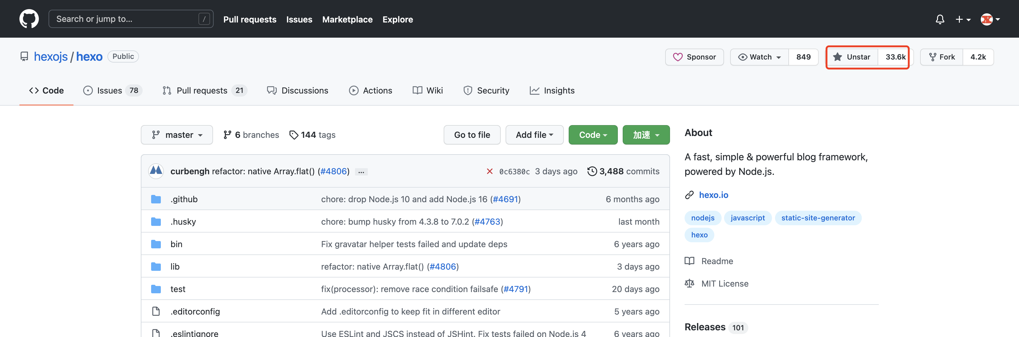Expand the green Code dropdown

[593, 135]
